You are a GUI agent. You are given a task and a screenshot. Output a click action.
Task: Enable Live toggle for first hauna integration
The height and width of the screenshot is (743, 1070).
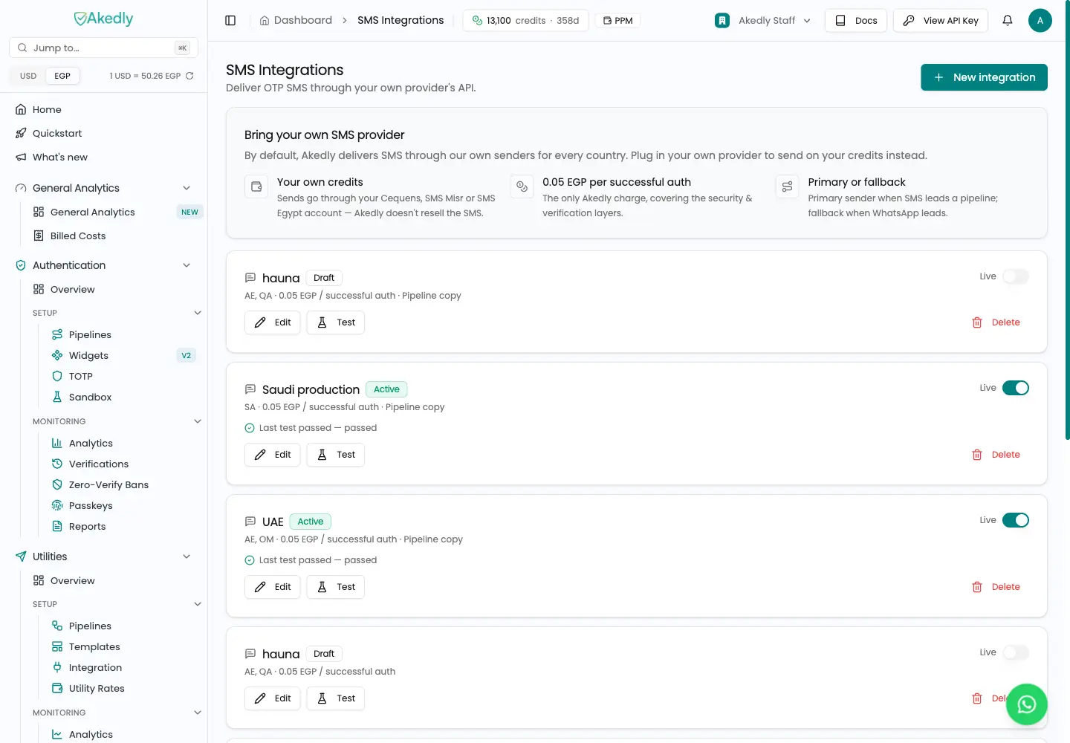click(x=1016, y=276)
